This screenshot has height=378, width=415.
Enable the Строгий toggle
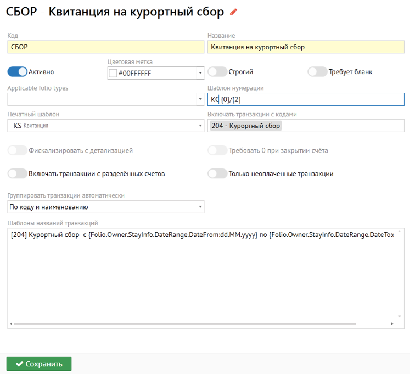click(x=217, y=72)
